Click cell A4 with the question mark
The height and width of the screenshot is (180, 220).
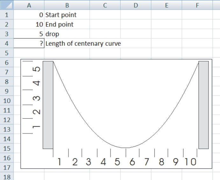pos(29,43)
